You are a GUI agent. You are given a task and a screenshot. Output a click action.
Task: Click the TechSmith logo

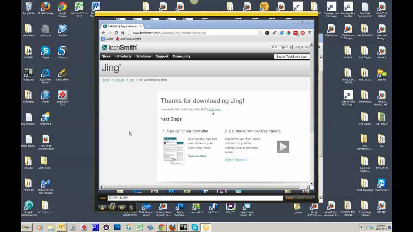119,47
